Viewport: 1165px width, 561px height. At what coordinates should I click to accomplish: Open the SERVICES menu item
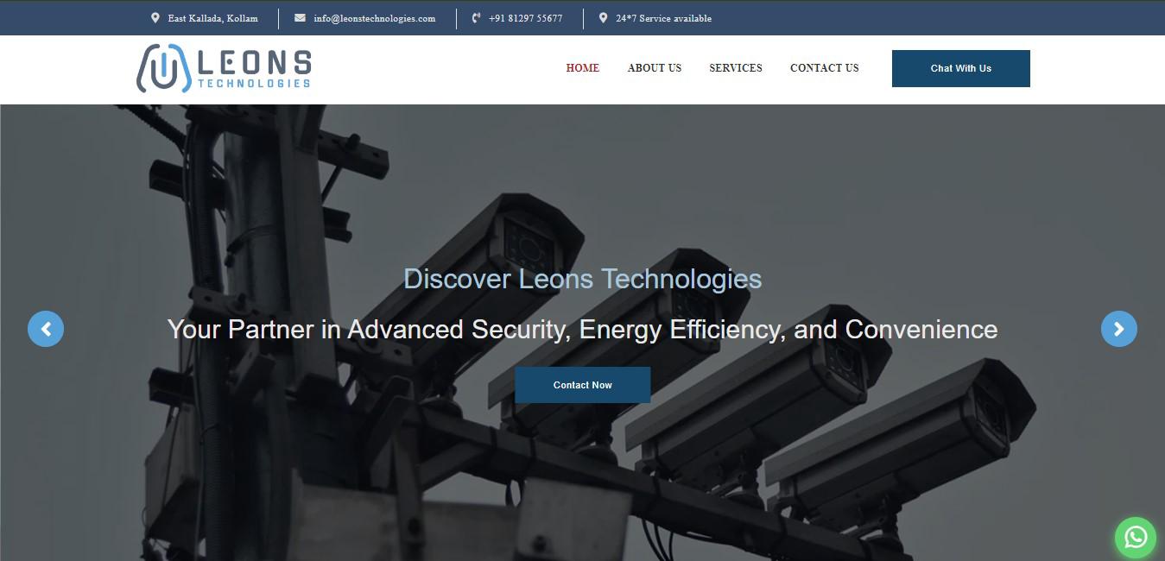coord(735,68)
